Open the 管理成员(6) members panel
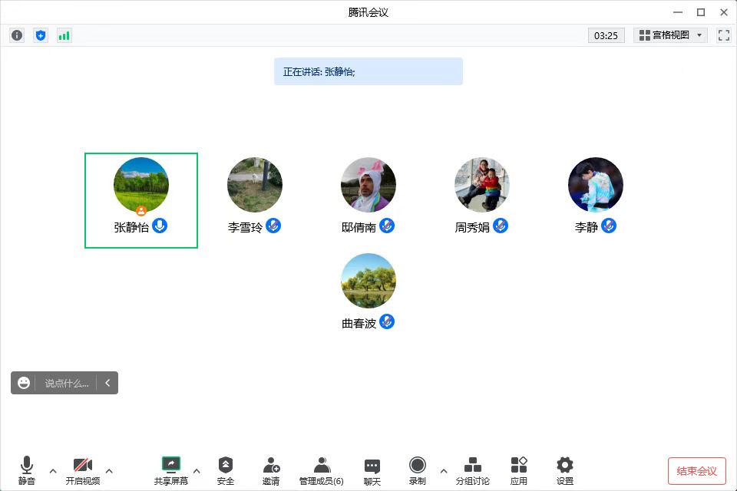Image resolution: width=737 pixels, height=491 pixels. tap(322, 470)
